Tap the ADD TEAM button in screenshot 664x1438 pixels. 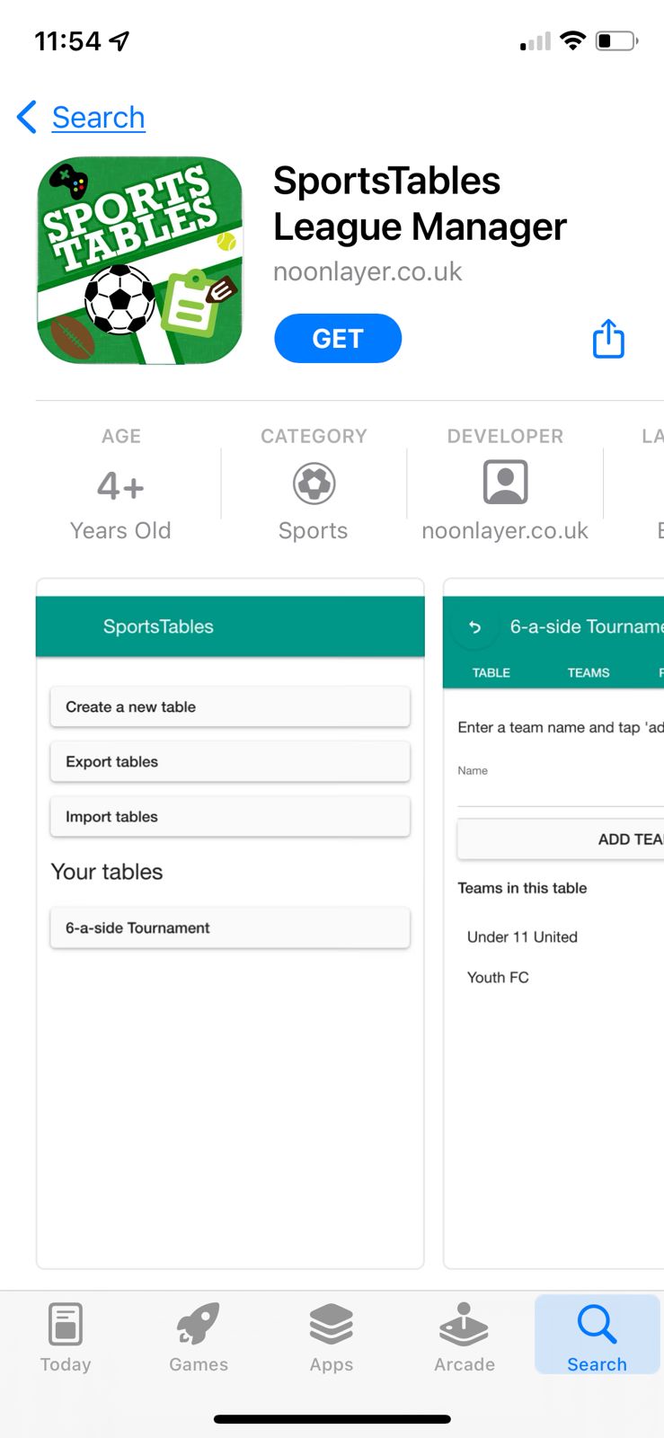click(561, 839)
